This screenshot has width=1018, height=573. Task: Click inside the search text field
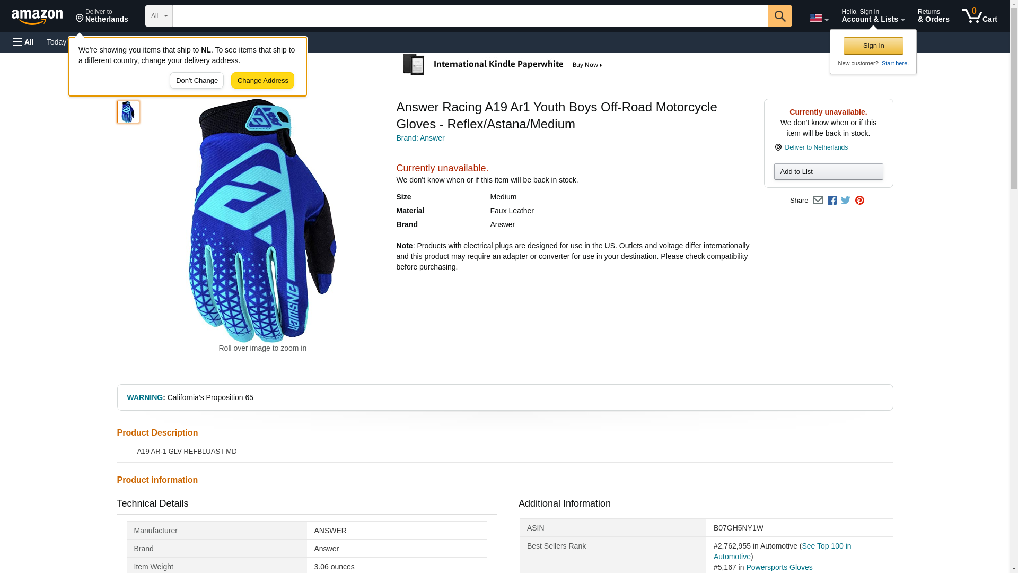(470, 16)
